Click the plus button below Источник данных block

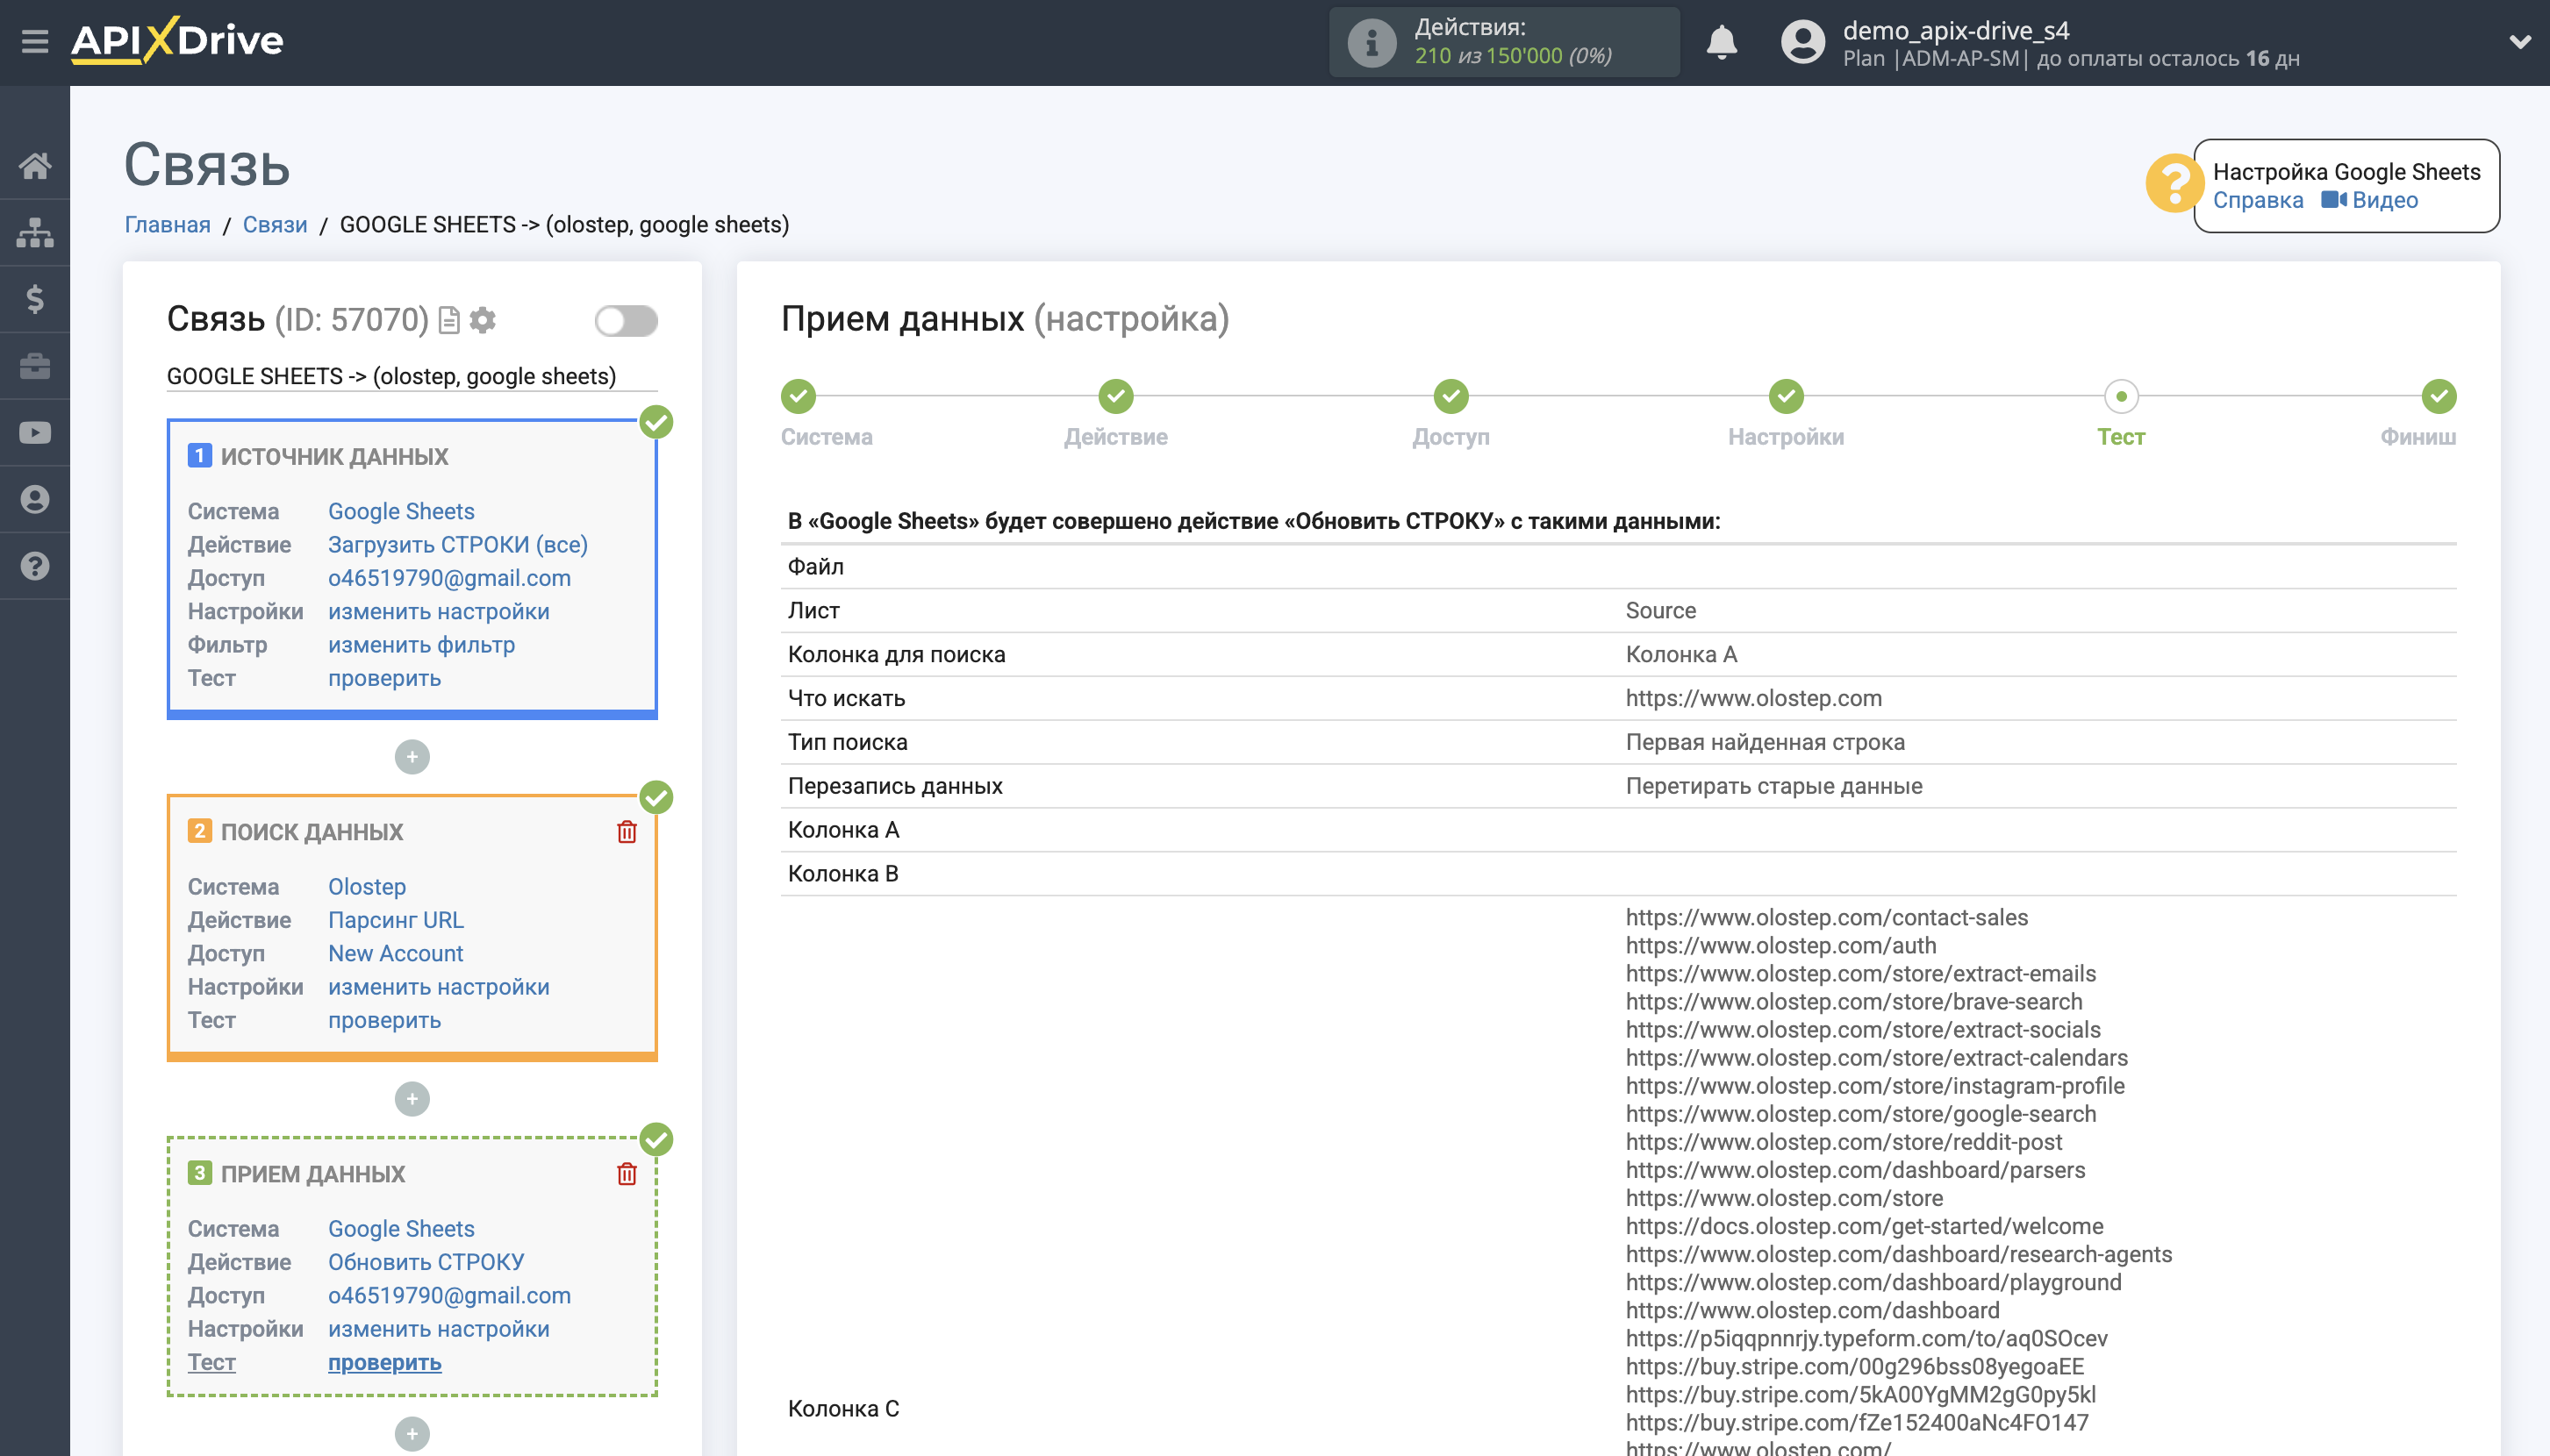coord(412,757)
